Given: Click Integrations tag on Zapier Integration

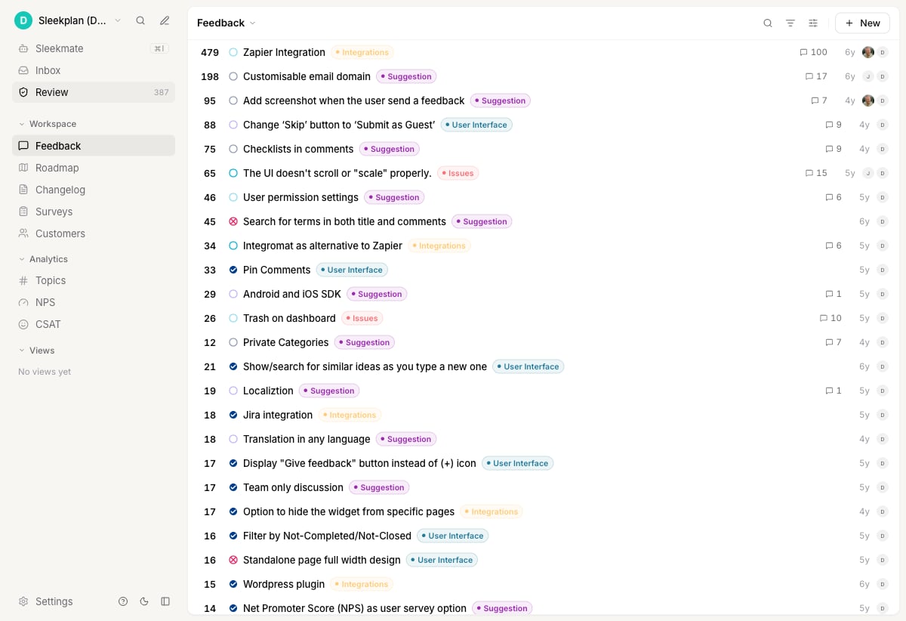Looking at the screenshot, I should [x=362, y=52].
